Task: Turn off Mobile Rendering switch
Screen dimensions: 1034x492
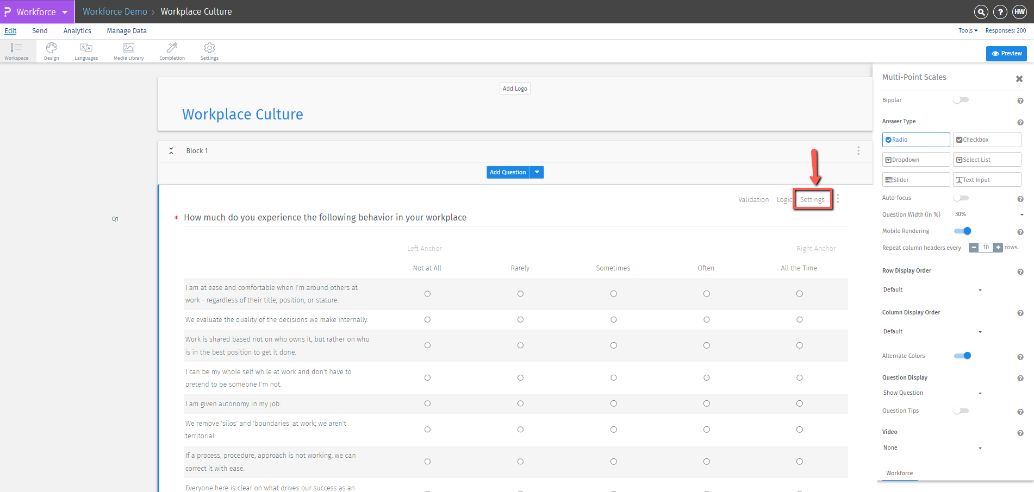Action: tap(962, 231)
